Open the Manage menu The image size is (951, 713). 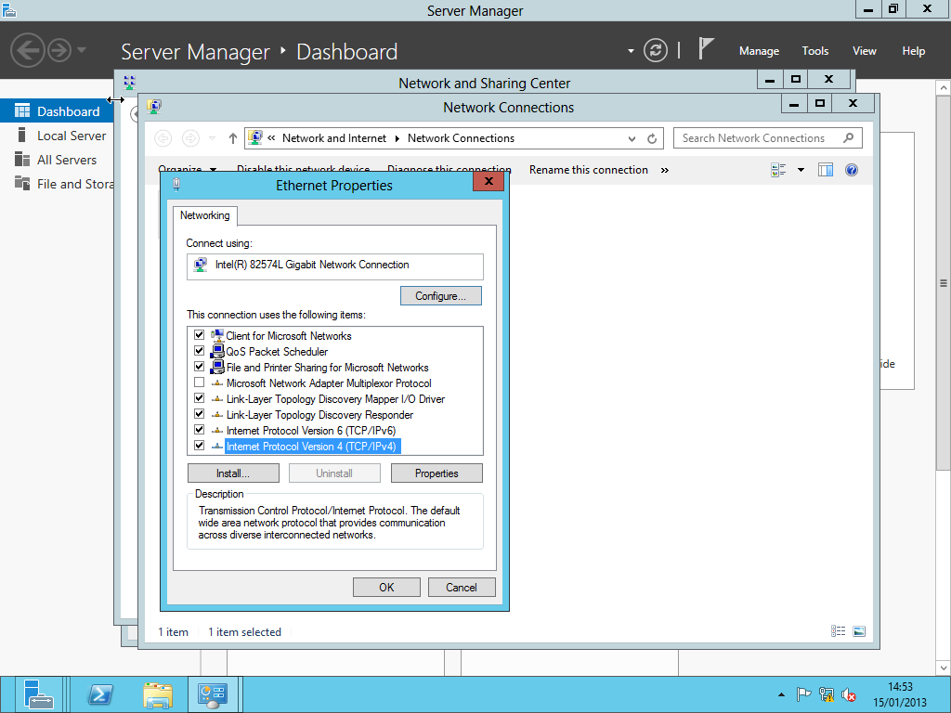[x=759, y=51]
